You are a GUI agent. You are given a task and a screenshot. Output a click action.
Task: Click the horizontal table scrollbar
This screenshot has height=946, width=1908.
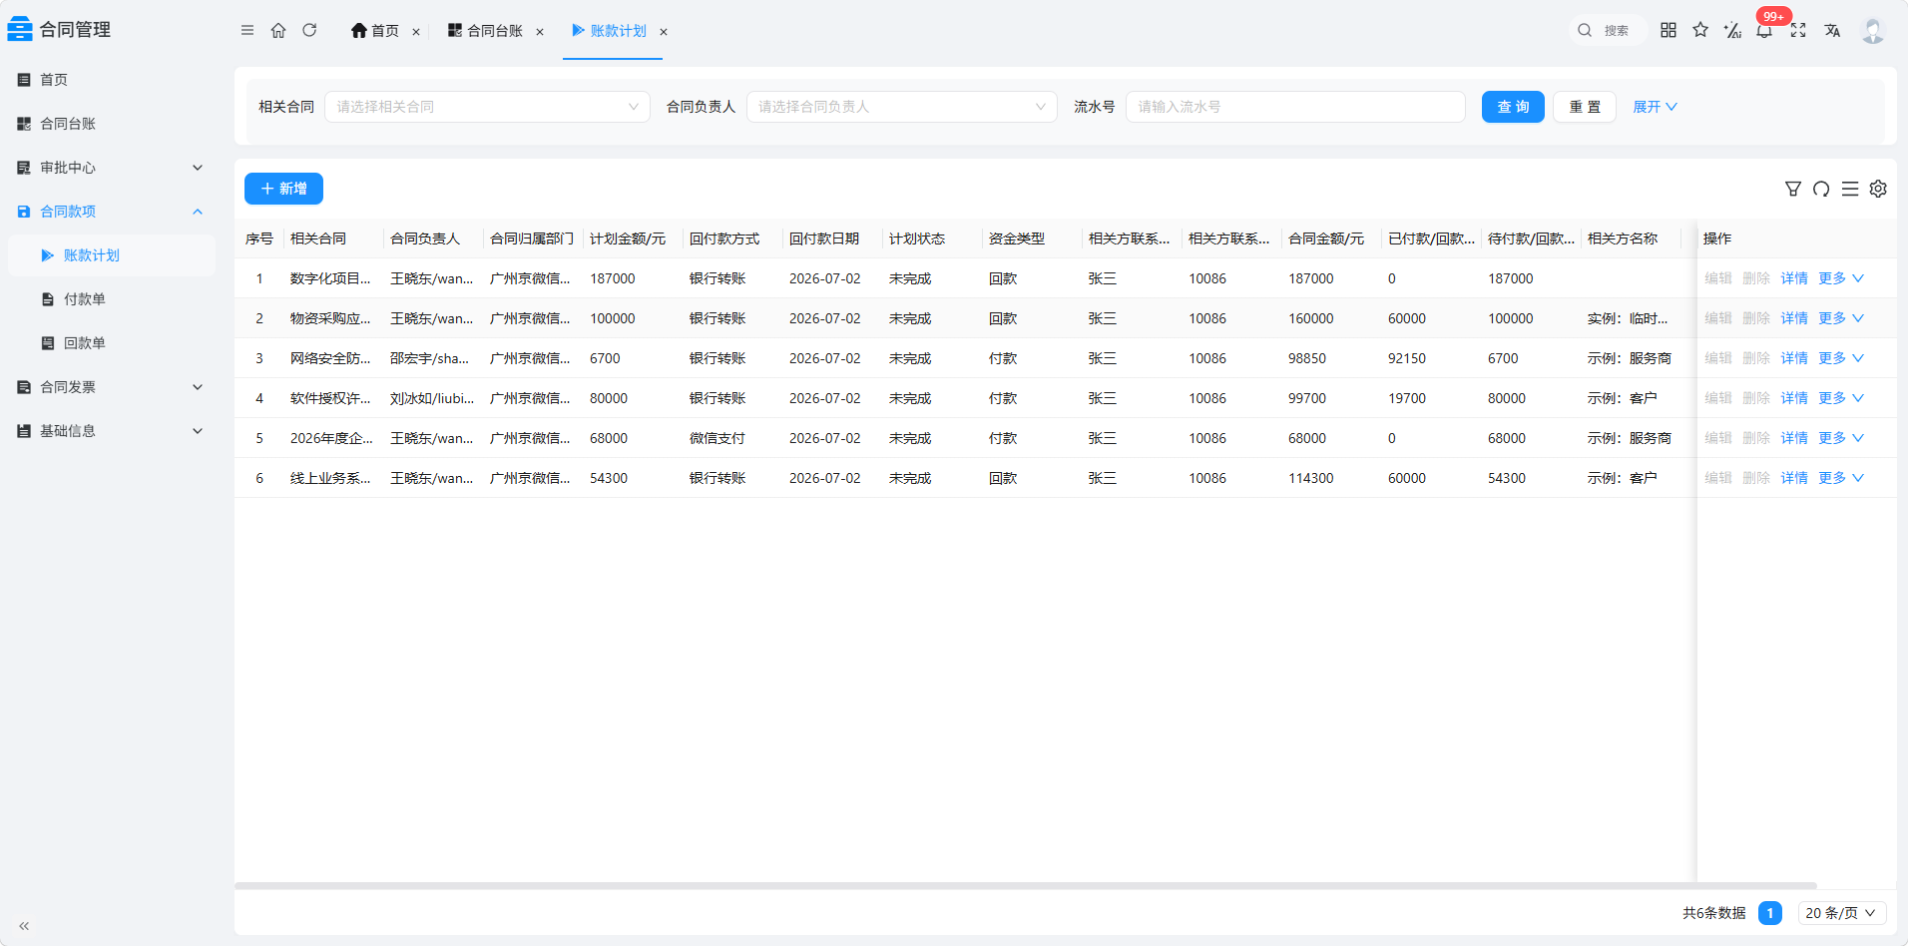point(1026,885)
